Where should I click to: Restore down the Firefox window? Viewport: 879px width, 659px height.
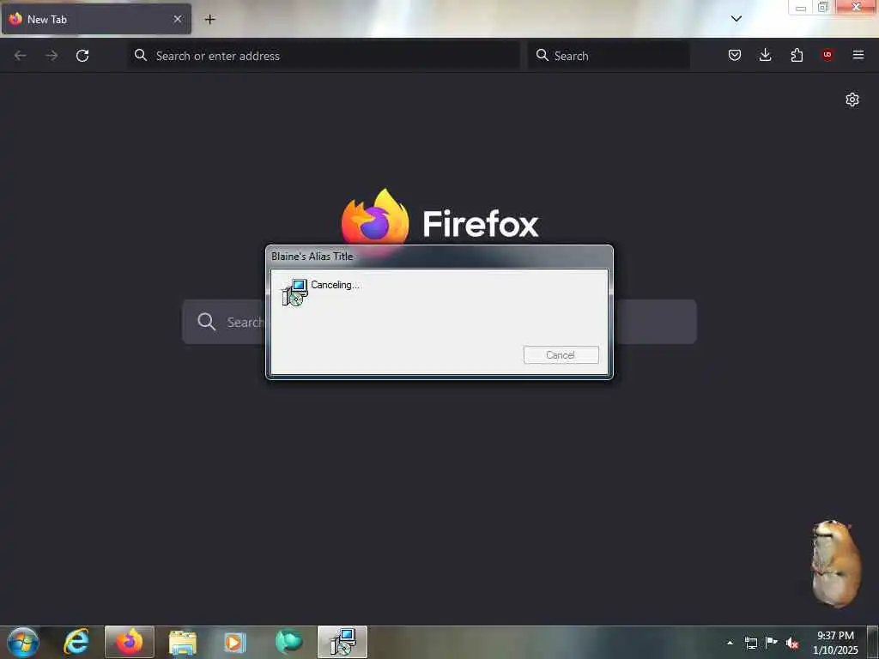click(x=823, y=7)
